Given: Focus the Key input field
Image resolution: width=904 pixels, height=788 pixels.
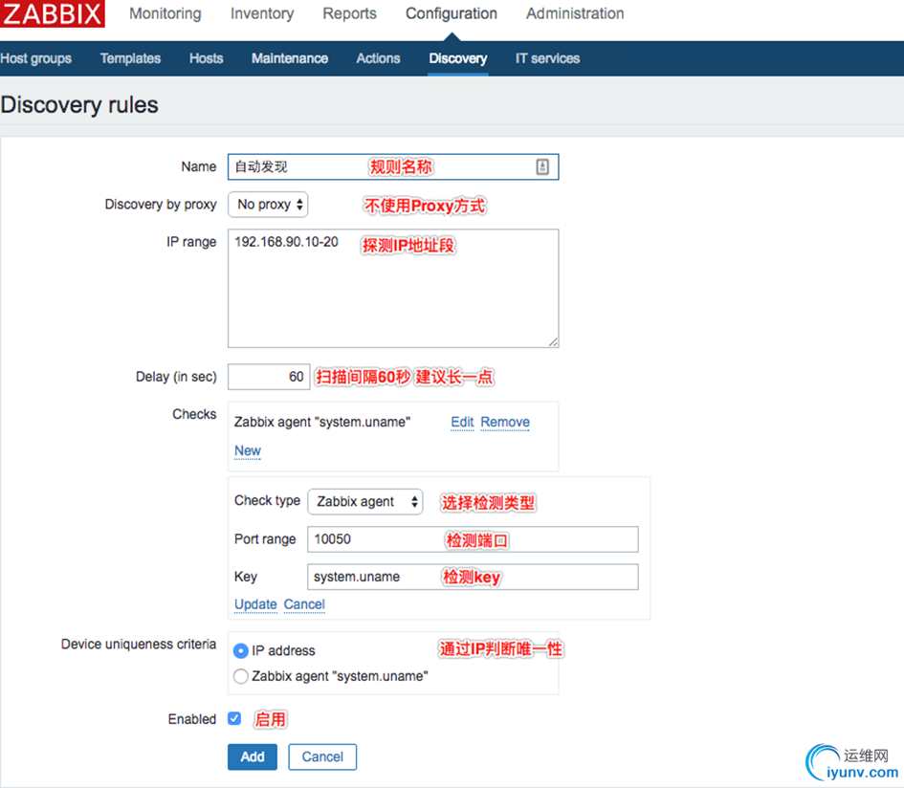Looking at the screenshot, I should pyautogui.click(x=473, y=577).
